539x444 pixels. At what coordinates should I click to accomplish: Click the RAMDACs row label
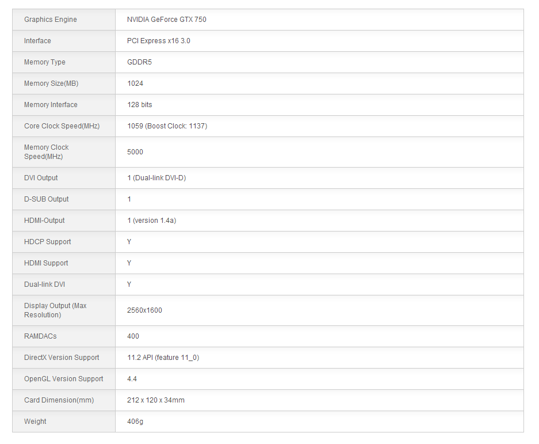tap(40, 336)
